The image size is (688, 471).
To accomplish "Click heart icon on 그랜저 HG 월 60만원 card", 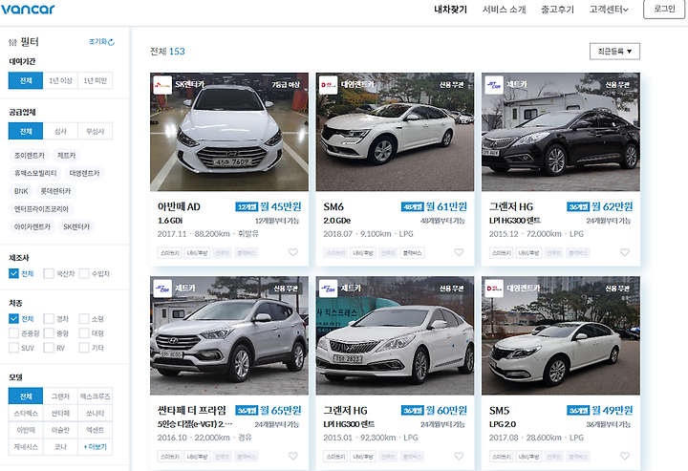I will tap(459, 456).
